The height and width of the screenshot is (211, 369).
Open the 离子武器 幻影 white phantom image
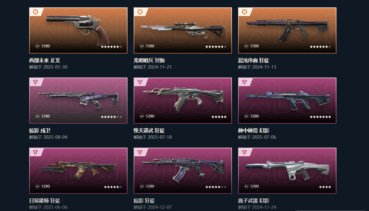(x=287, y=170)
